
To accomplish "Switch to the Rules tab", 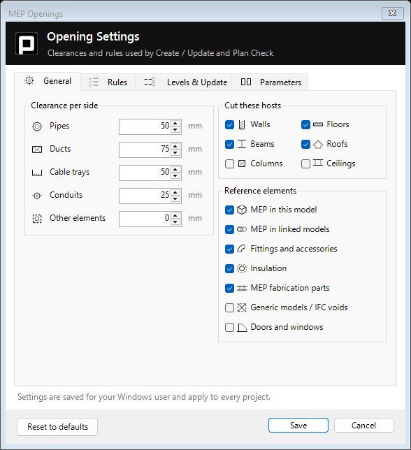I will point(108,82).
